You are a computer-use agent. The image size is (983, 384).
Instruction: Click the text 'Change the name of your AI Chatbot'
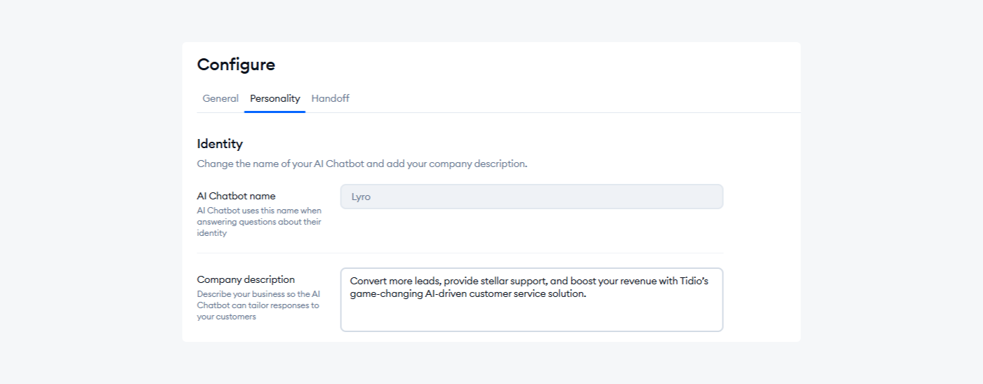[x=281, y=164]
